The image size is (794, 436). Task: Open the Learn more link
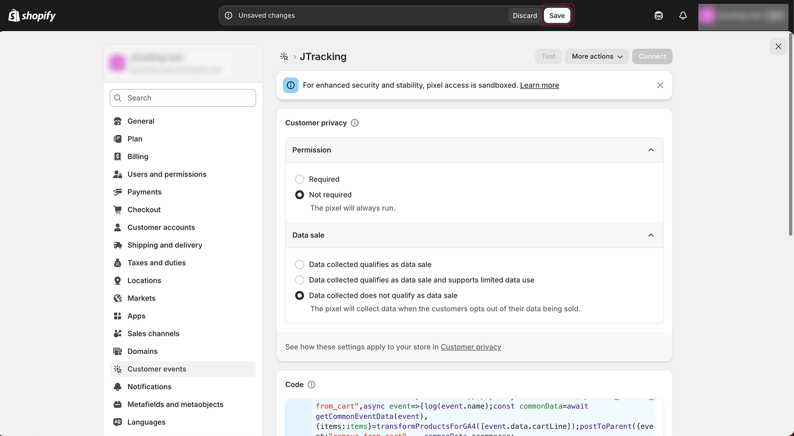pyautogui.click(x=539, y=85)
